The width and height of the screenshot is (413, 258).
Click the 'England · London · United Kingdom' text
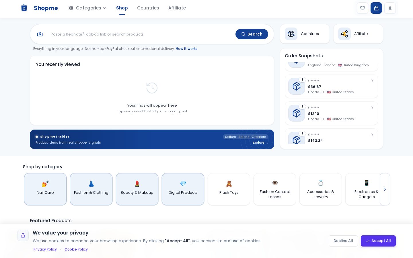[338, 65]
